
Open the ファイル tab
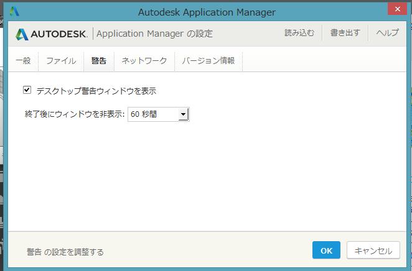[61, 60]
